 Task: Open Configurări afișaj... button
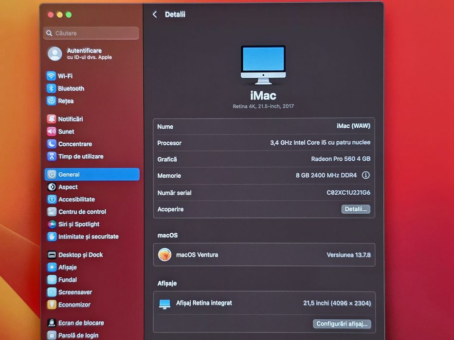[x=342, y=324]
